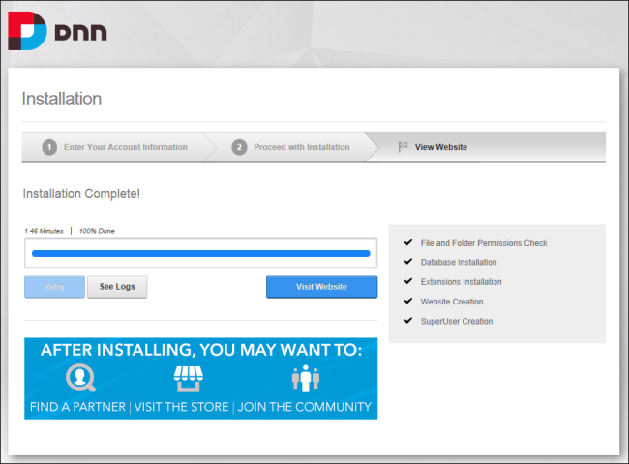Click the SuperUser Creation text
This screenshot has height=464, width=629.
click(457, 321)
